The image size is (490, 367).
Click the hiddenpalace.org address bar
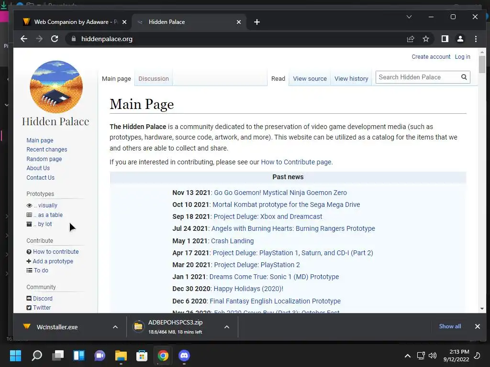[234, 39]
